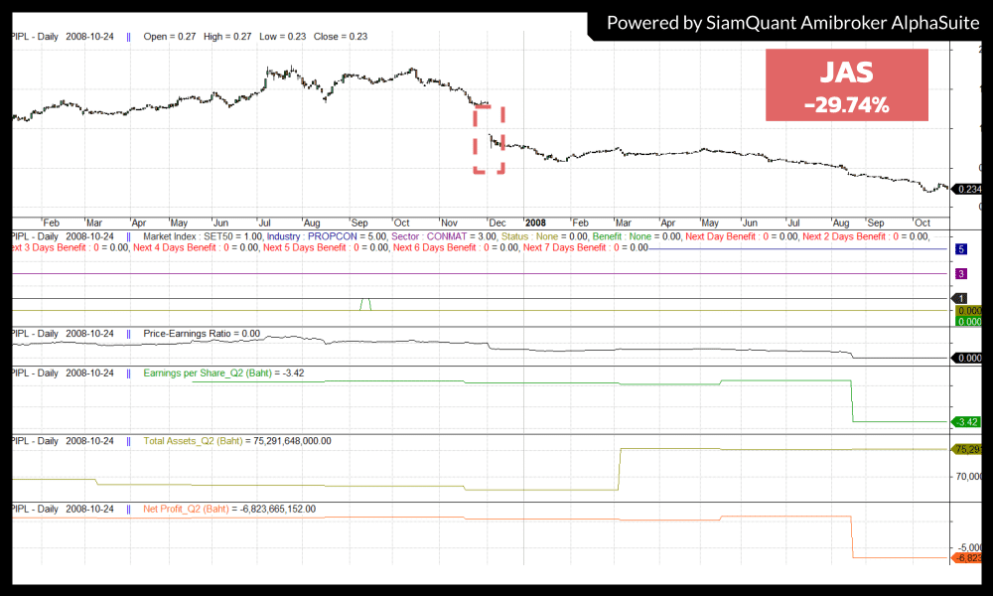Click the Price-Earnings Ratio pane title
The height and width of the screenshot is (596, 993).
point(202,334)
